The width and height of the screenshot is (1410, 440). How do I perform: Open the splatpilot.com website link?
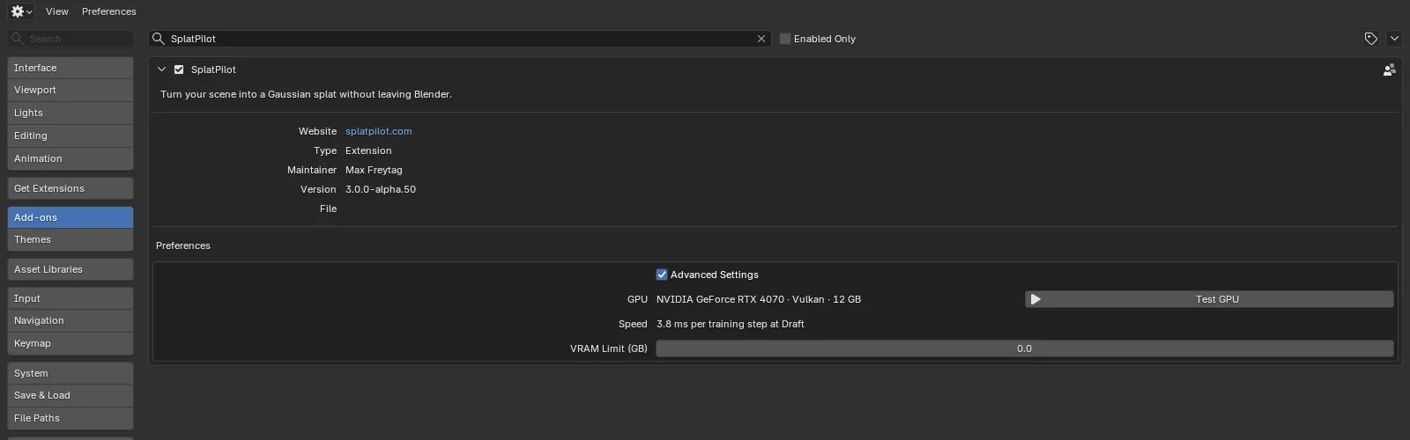(x=378, y=131)
